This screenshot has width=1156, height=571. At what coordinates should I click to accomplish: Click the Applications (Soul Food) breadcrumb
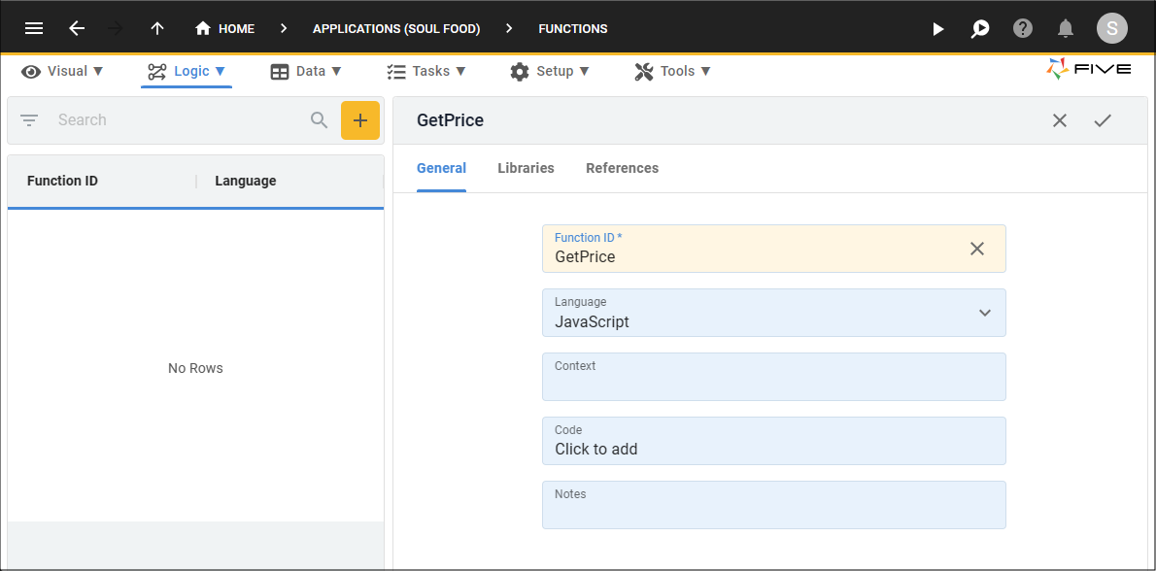pos(396,29)
